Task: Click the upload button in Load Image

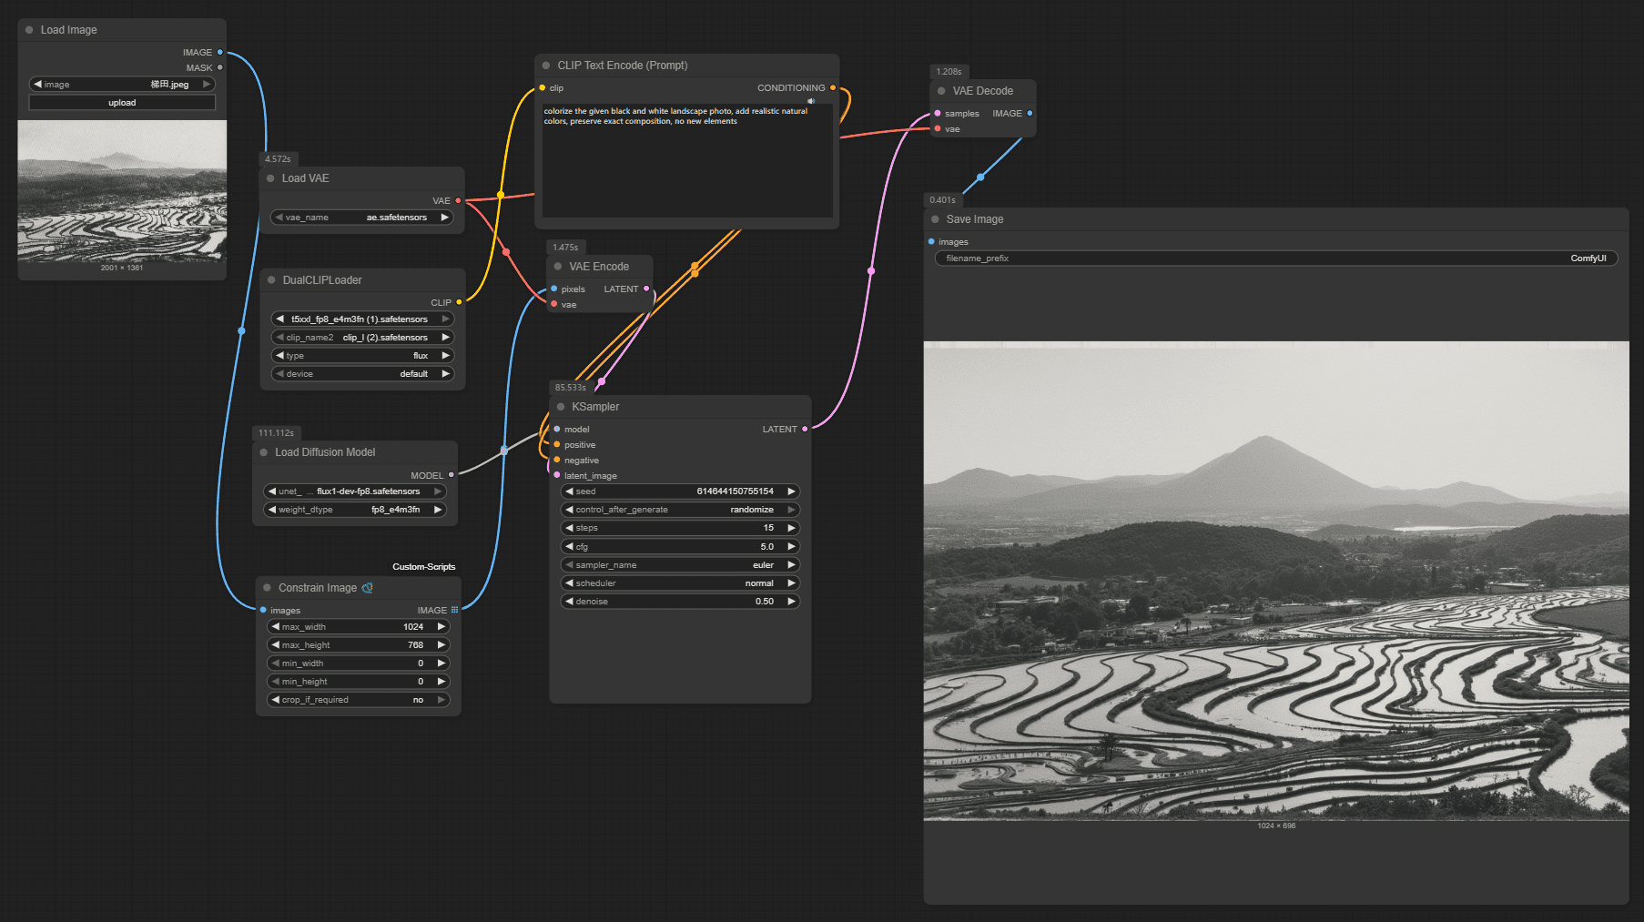Action: click(122, 103)
